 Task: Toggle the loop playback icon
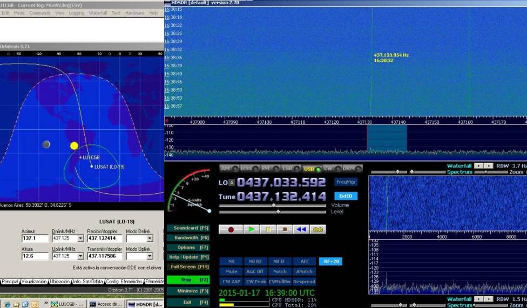pos(318,229)
